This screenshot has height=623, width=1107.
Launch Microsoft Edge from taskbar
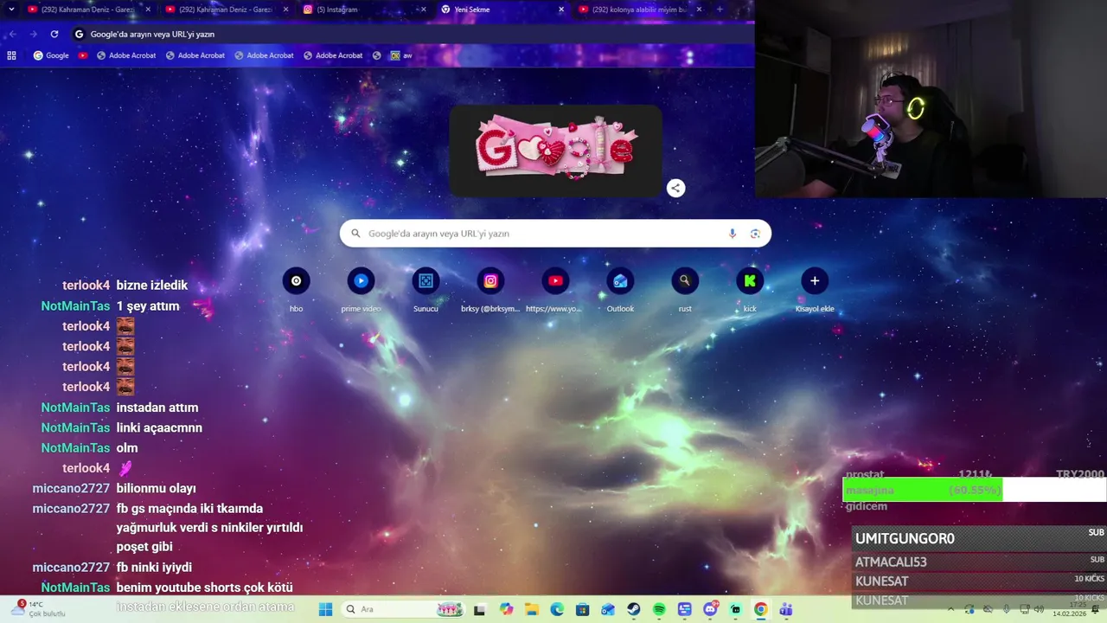click(557, 609)
